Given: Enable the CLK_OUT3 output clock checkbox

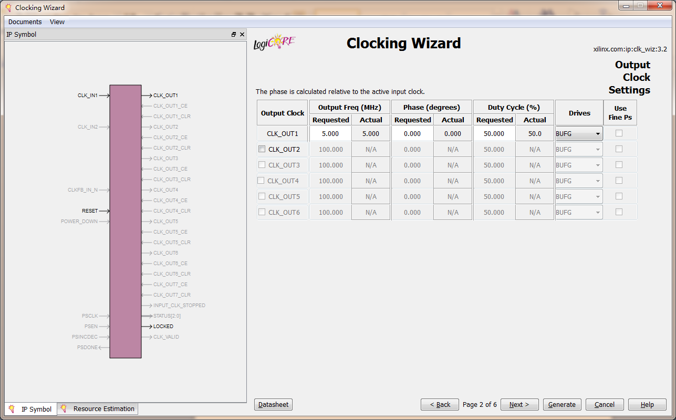Looking at the screenshot, I should coord(262,165).
